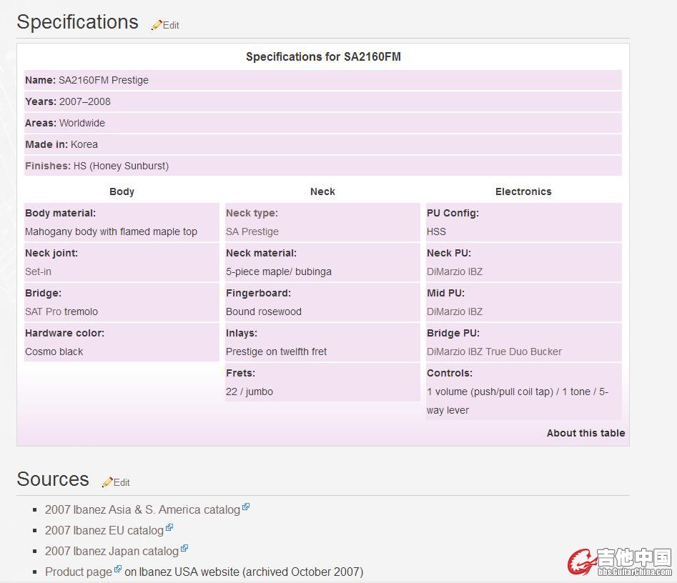
Task: Click the 'Neck' column header
Action: pyautogui.click(x=322, y=191)
